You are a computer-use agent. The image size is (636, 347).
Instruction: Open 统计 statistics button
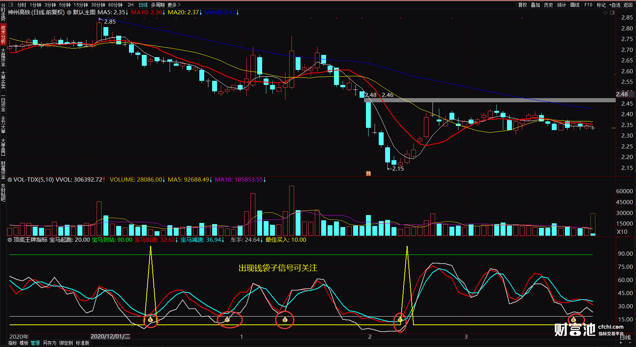(562, 5)
